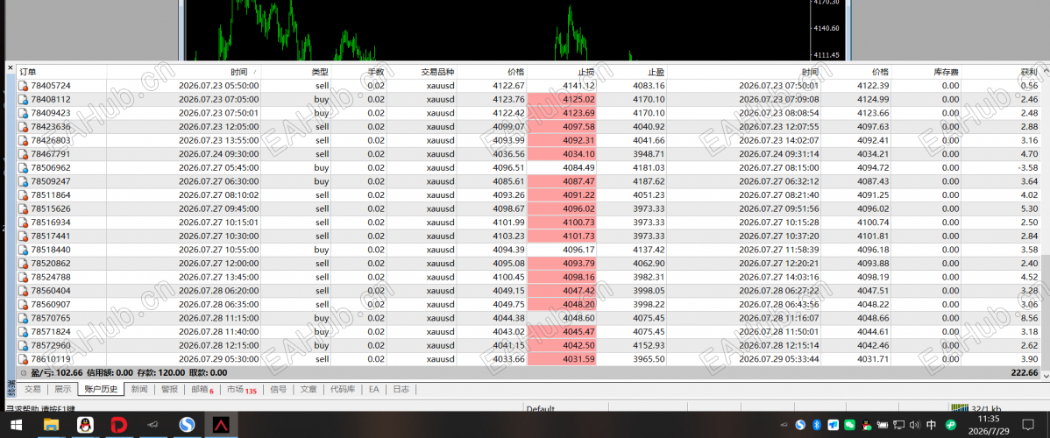Click the connection bars status icon

pos(959,408)
